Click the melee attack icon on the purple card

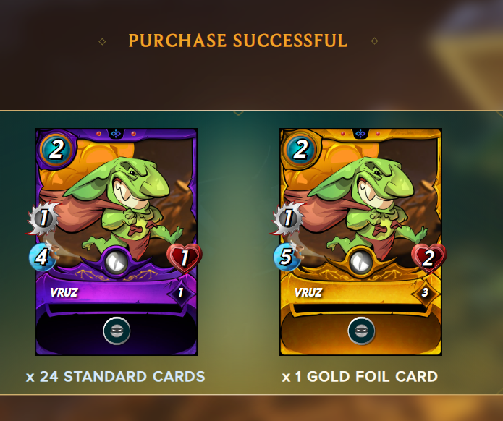[43, 218]
